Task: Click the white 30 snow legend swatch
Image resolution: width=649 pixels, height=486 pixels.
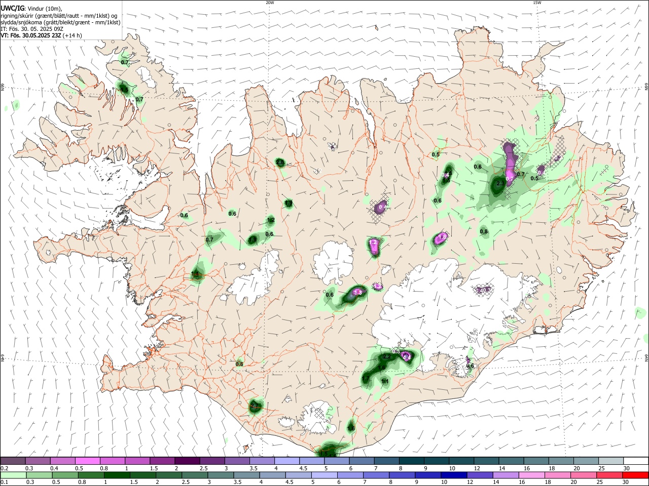Action: pyautogui.click(x=635, y=461)
